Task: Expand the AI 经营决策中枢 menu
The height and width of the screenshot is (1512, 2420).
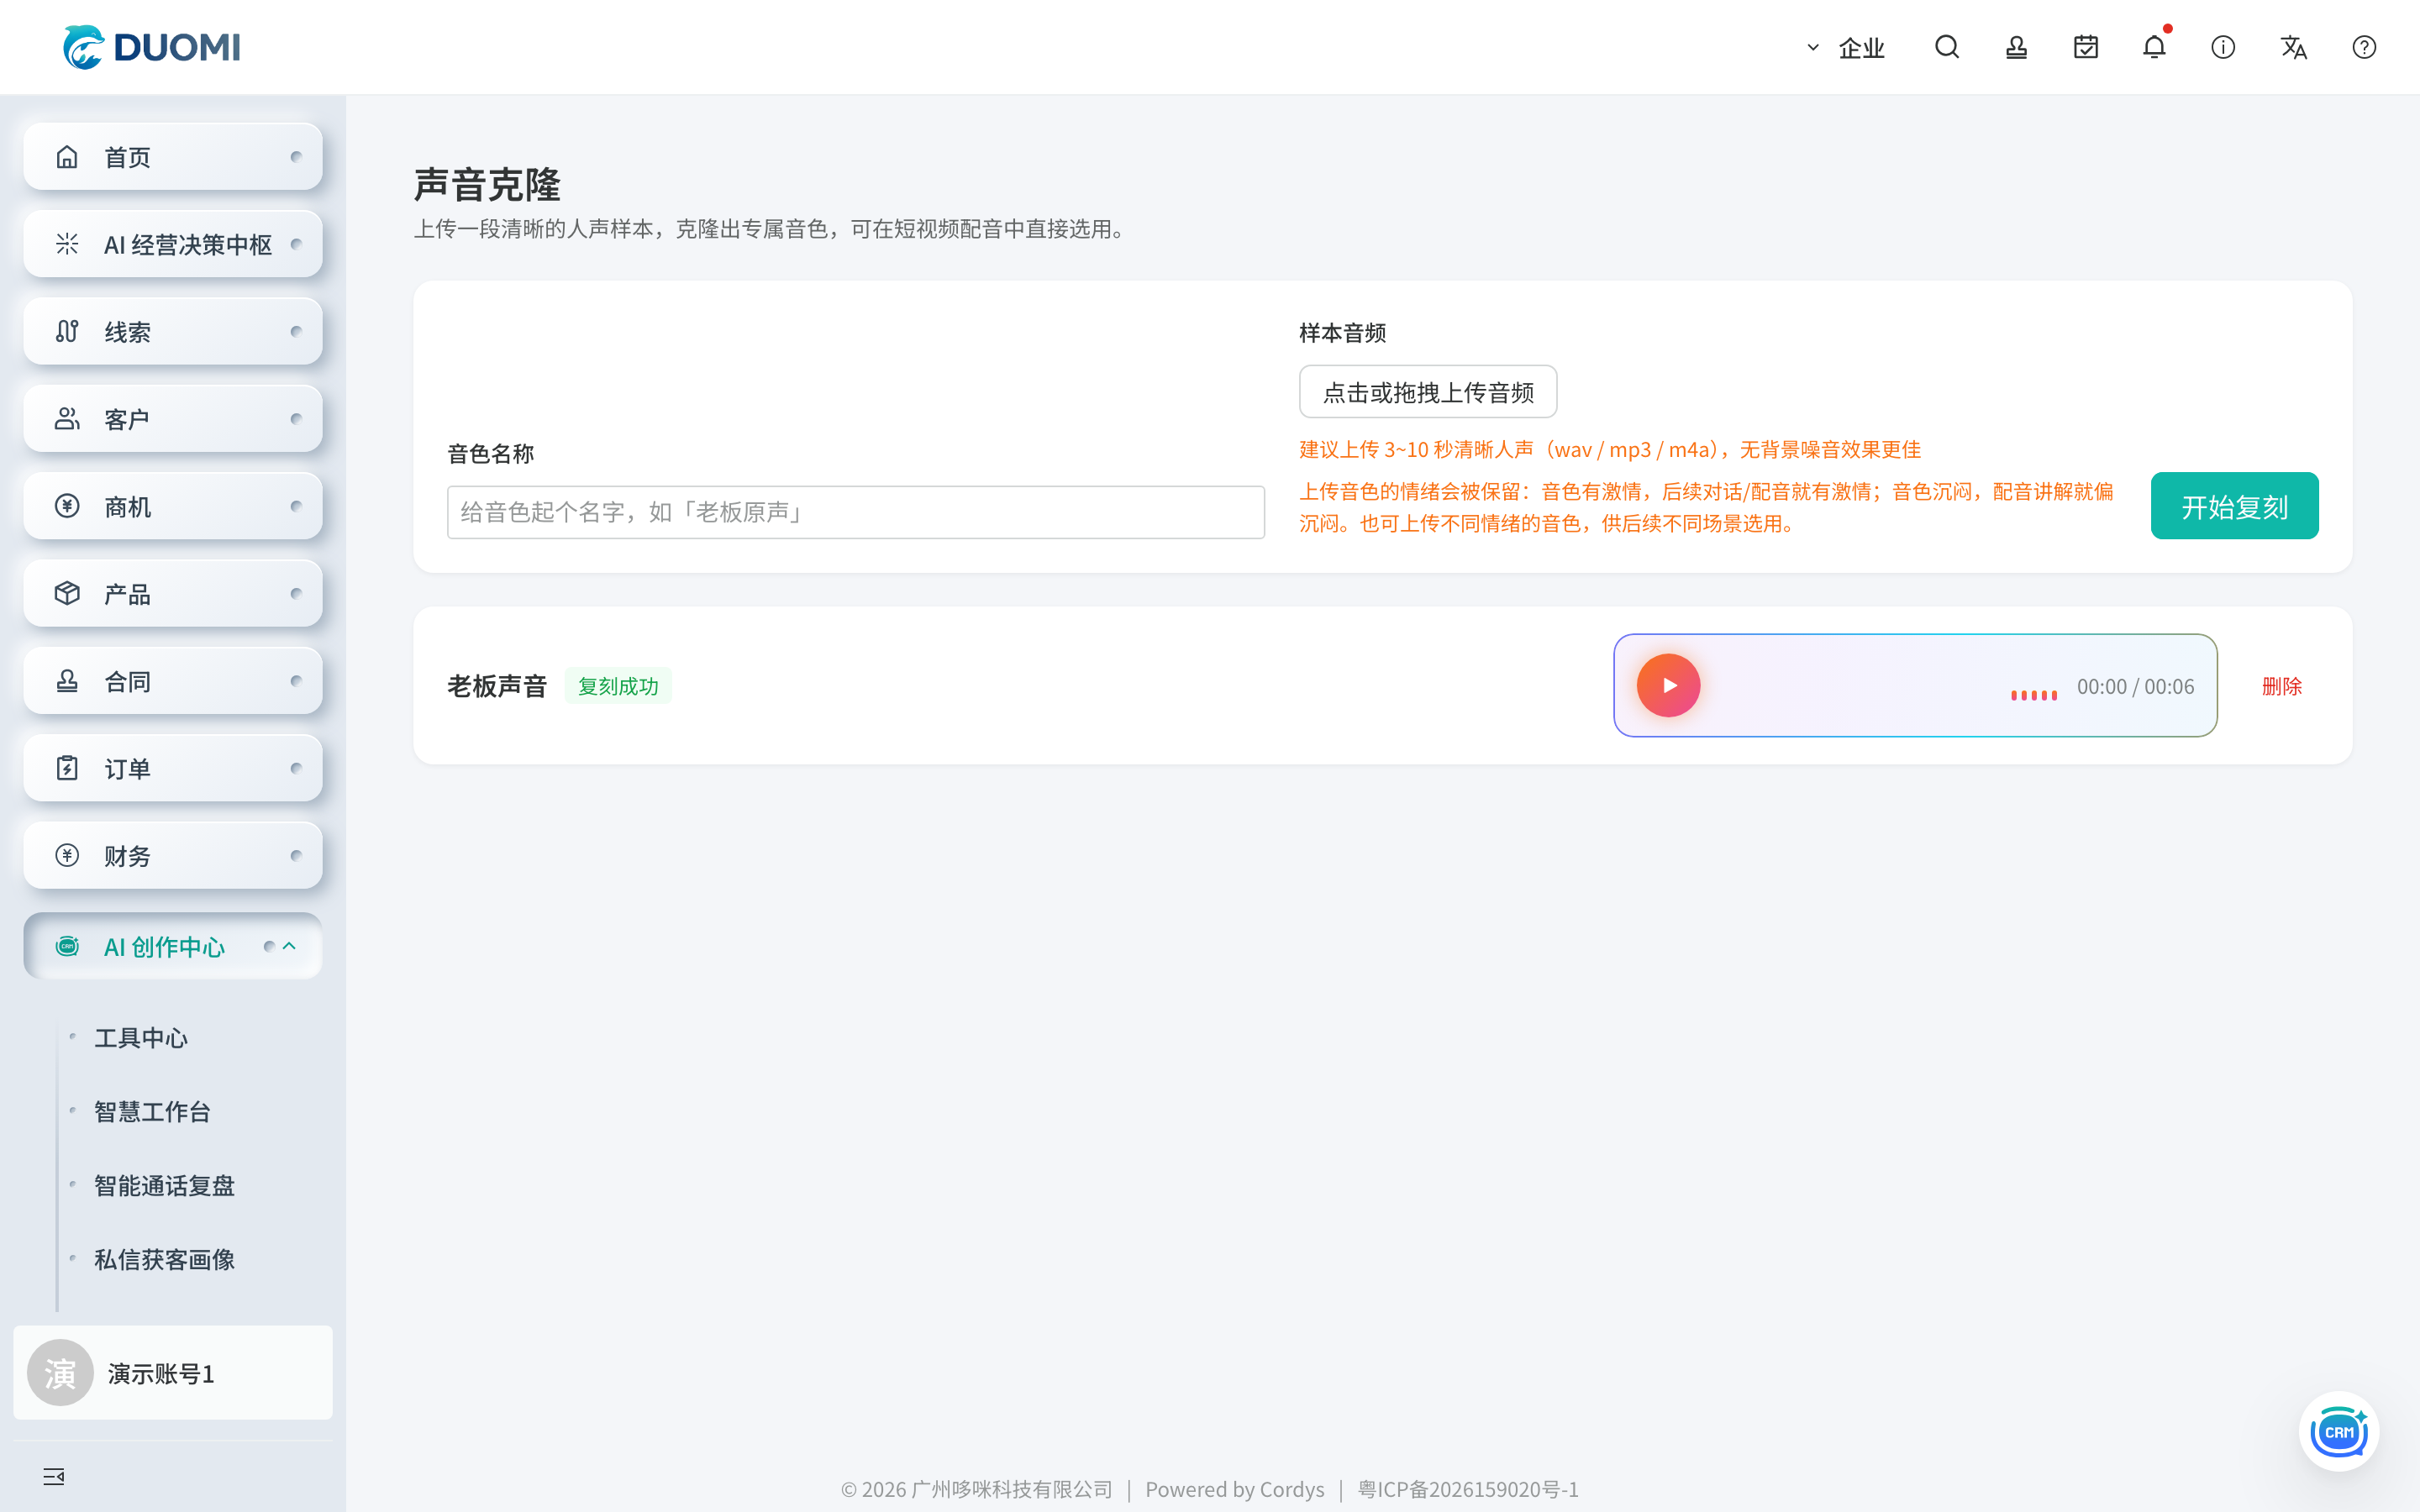Action: pos(173,244)
